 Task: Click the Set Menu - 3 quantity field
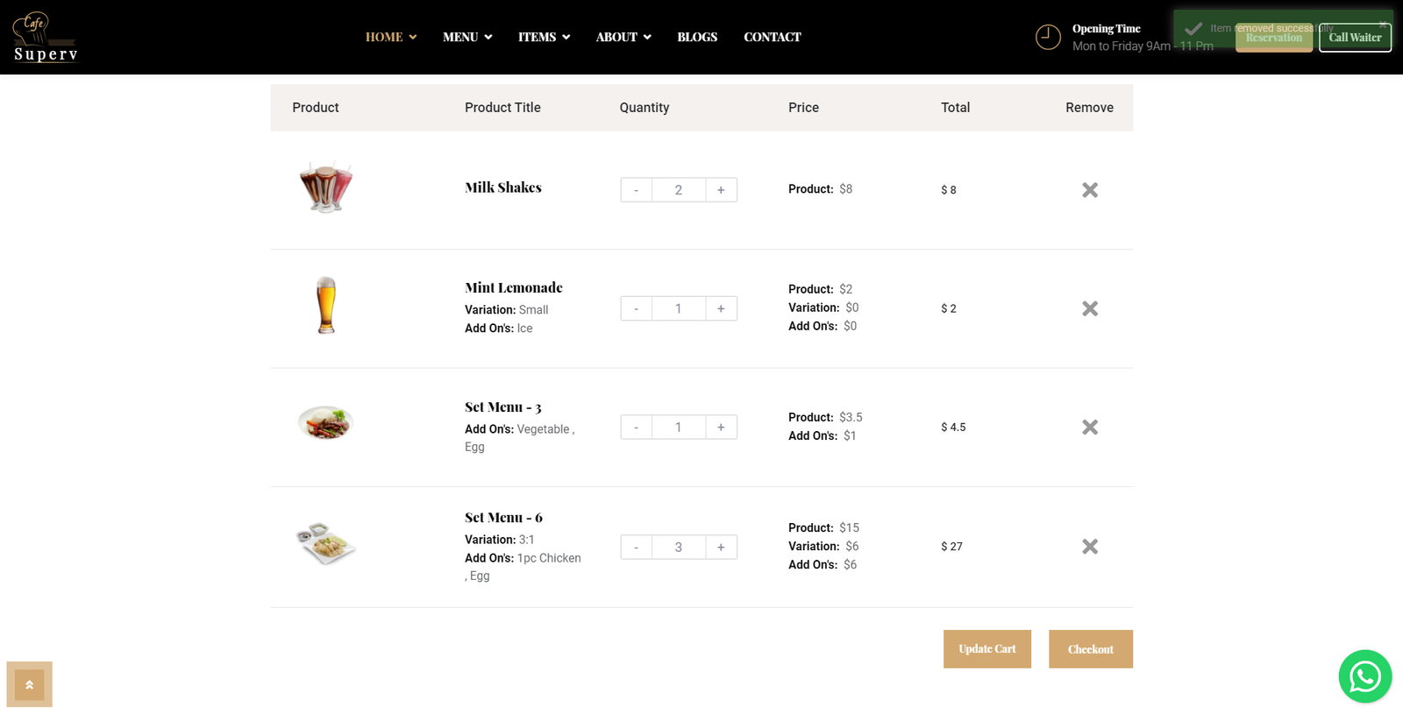pyautogui.click(x=678, y=428)
